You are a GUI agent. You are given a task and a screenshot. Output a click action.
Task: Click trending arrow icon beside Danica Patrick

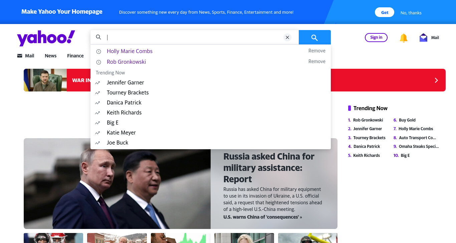tap(97, 103)
